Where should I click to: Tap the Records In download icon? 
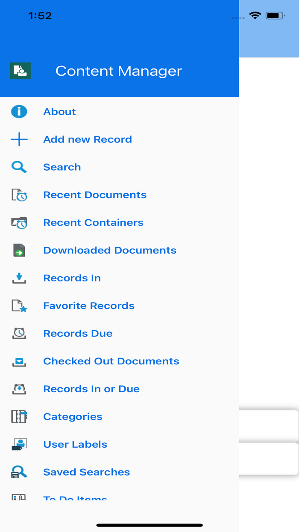pos(19,278)
